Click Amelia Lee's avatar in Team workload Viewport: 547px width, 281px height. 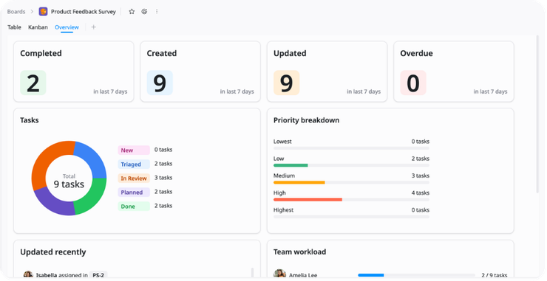[279, 274]
